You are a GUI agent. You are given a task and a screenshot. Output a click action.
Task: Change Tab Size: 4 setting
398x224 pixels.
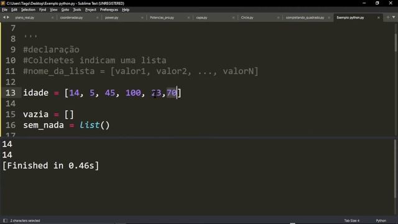pyautogui.click(x=352, y=220)
